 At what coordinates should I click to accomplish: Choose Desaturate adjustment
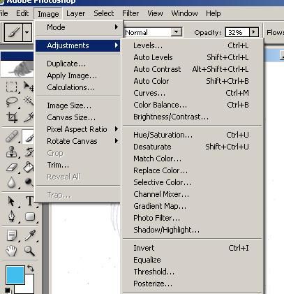click(192, 147)
